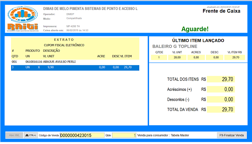Click the Descontos (-) value field

(x=221, y=100)
